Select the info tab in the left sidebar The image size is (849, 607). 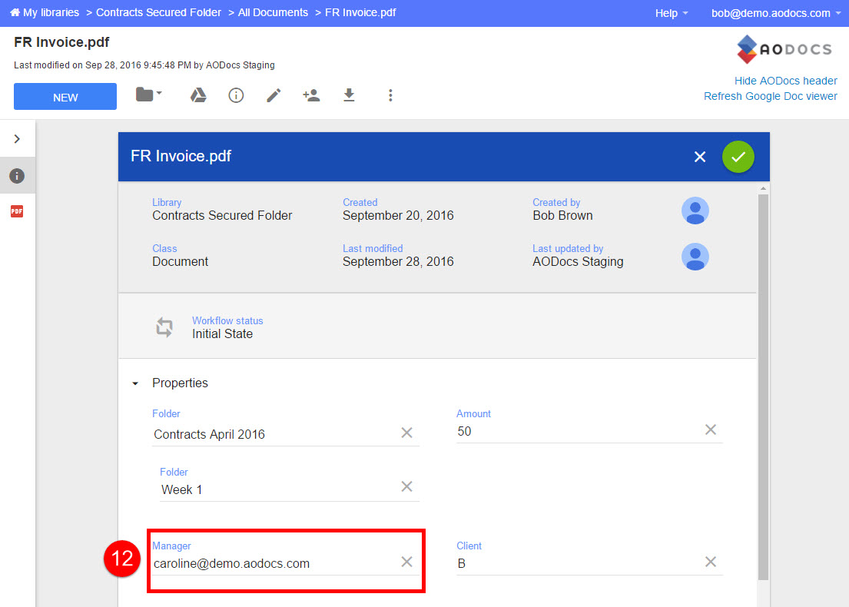point(17,175)
